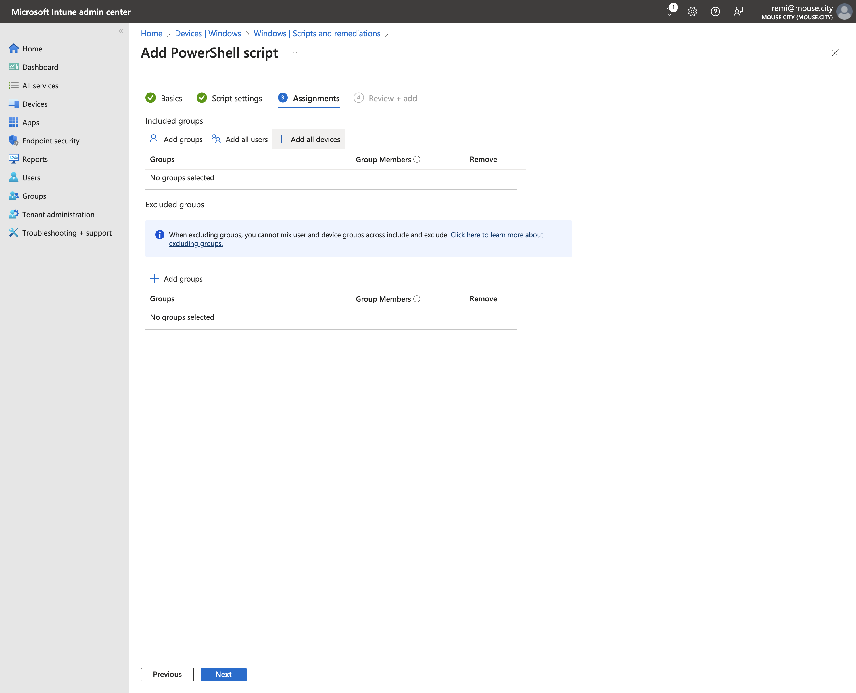Select the Review + add step
856x693 pixels.
tap(385, 98)
